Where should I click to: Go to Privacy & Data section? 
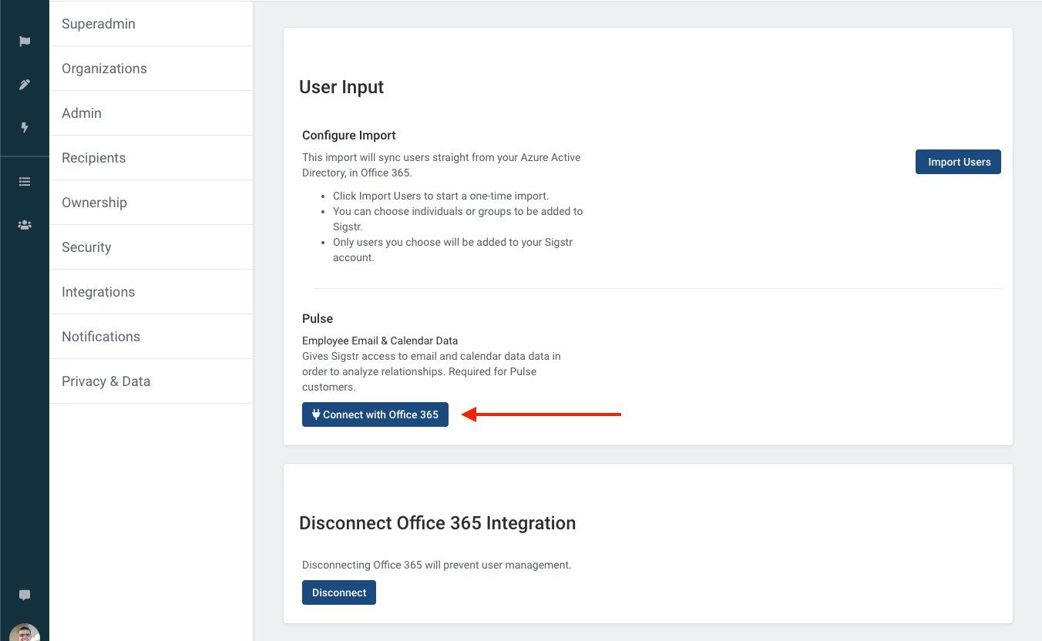click(151, 381)
